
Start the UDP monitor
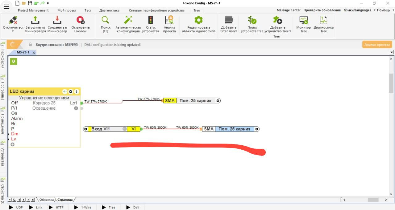tap(16, 207)
